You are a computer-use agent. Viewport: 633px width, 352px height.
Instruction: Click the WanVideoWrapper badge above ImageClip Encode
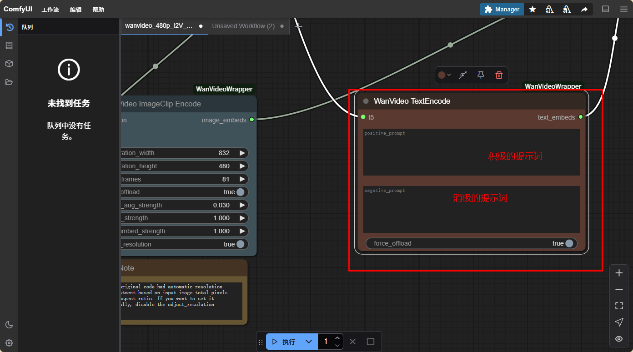pyautogui.click(x=224, y=89)
